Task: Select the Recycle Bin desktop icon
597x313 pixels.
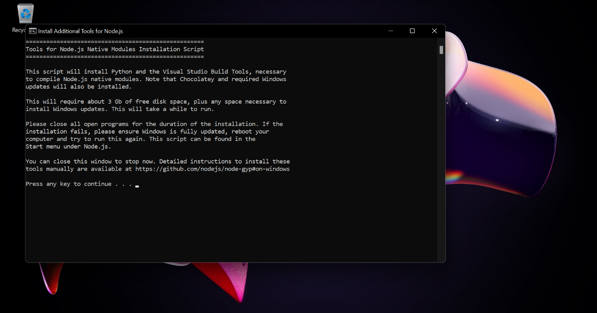Action: 25,14
